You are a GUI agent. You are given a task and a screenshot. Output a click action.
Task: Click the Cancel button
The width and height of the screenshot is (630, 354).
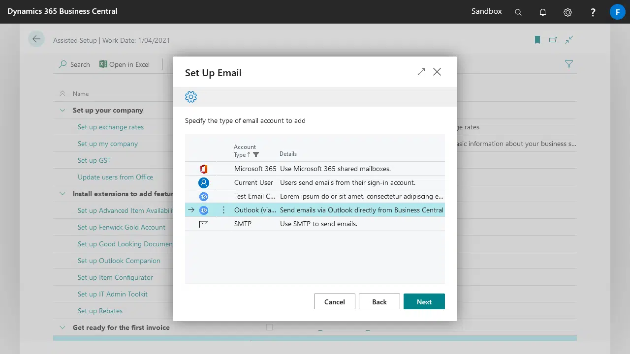pos(334,301)
